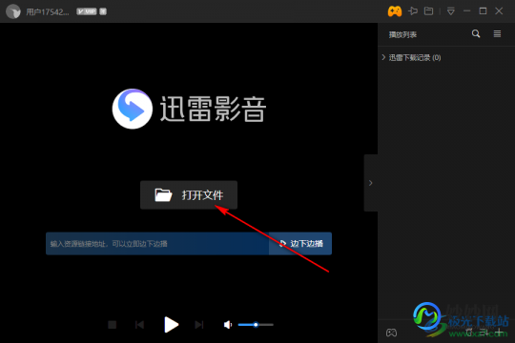Go to the previous track button
The image size is (515, 343).
(139, 325)
